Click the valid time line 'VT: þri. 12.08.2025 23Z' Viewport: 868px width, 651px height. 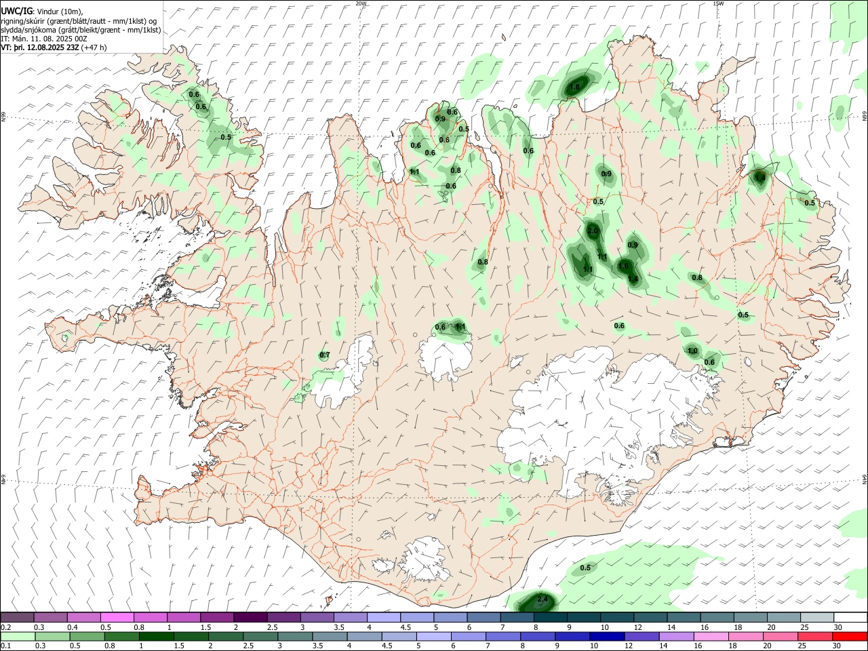(40, 47)
